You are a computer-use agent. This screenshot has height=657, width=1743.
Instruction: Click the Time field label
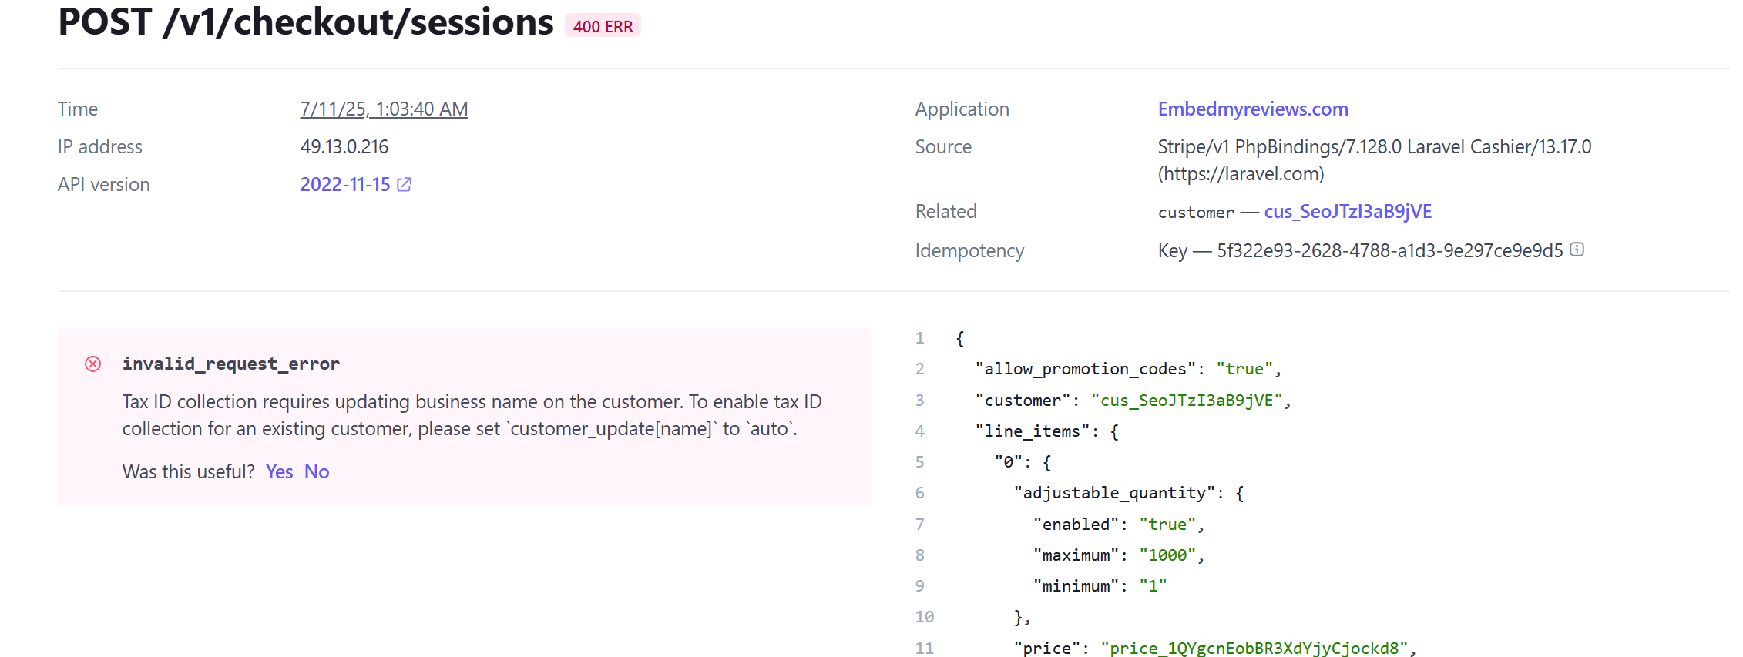tap(78, 109)
